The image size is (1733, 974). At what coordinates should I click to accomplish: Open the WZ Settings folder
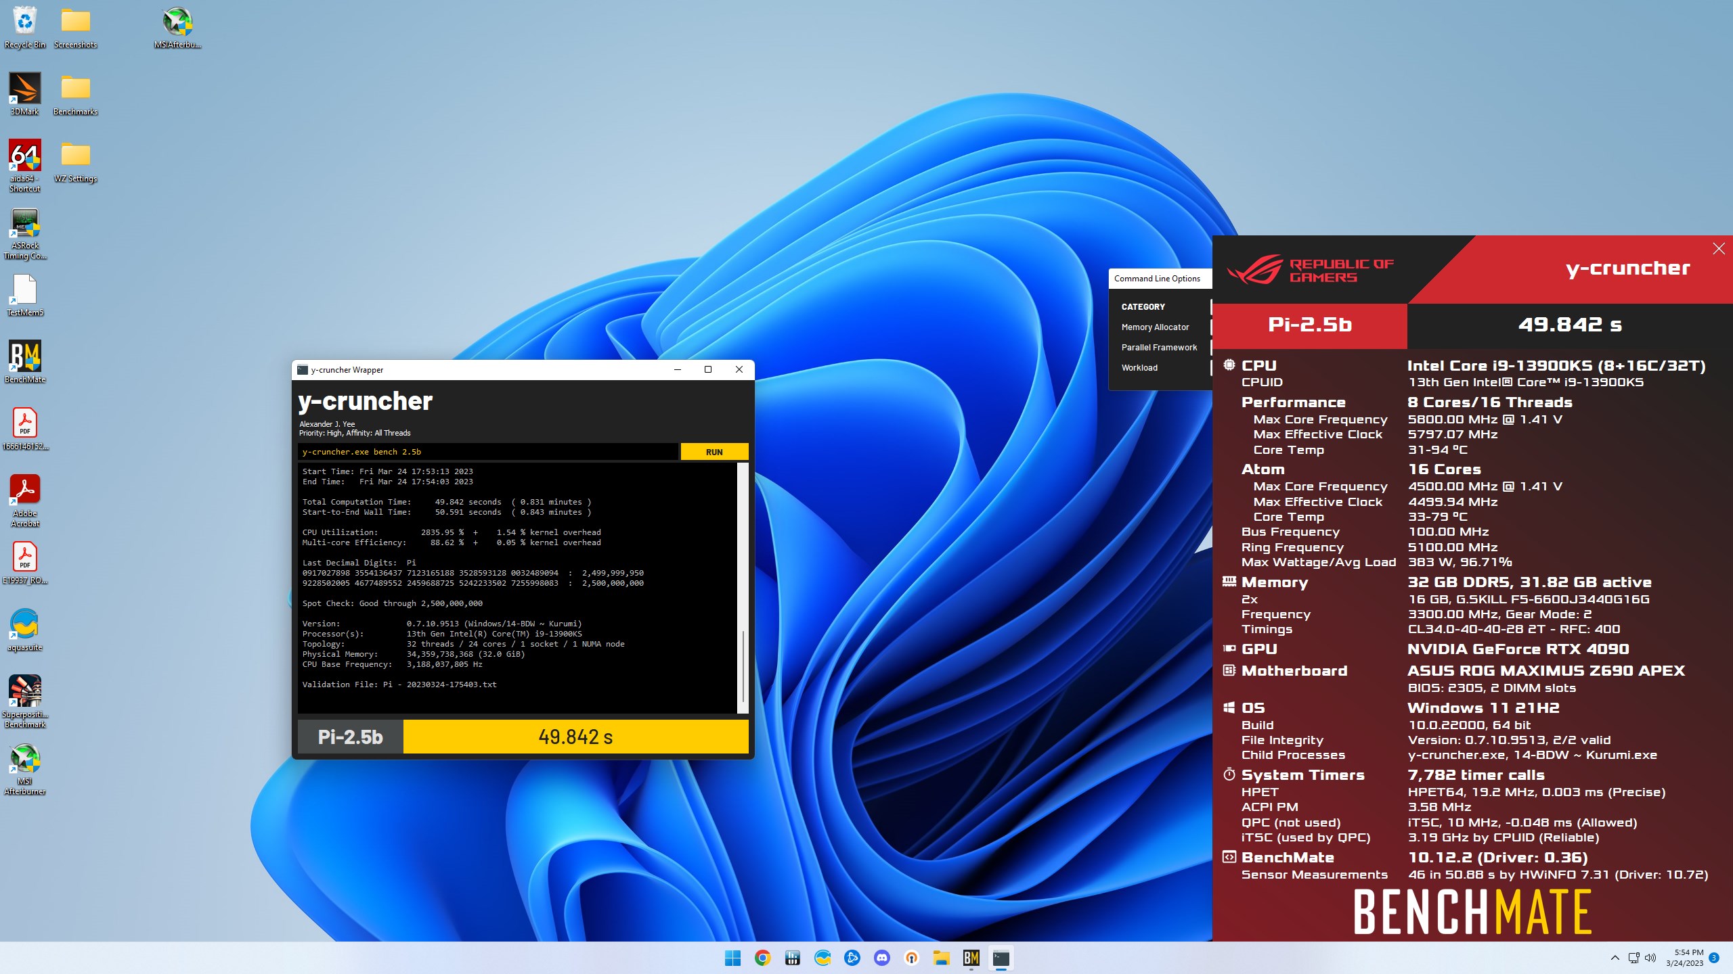point(75,161)
